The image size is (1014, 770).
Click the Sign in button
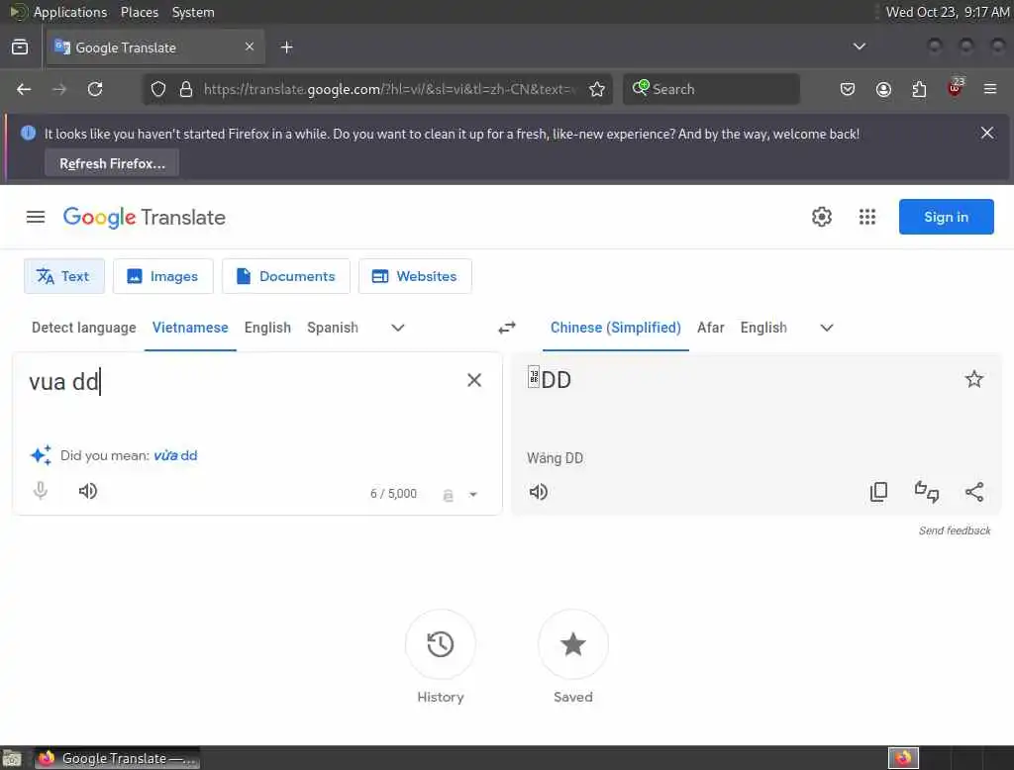946,217
